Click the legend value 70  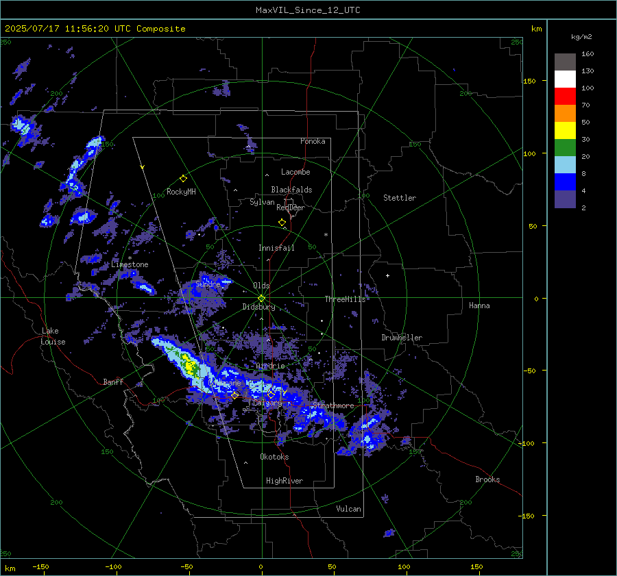pos(585,105)
